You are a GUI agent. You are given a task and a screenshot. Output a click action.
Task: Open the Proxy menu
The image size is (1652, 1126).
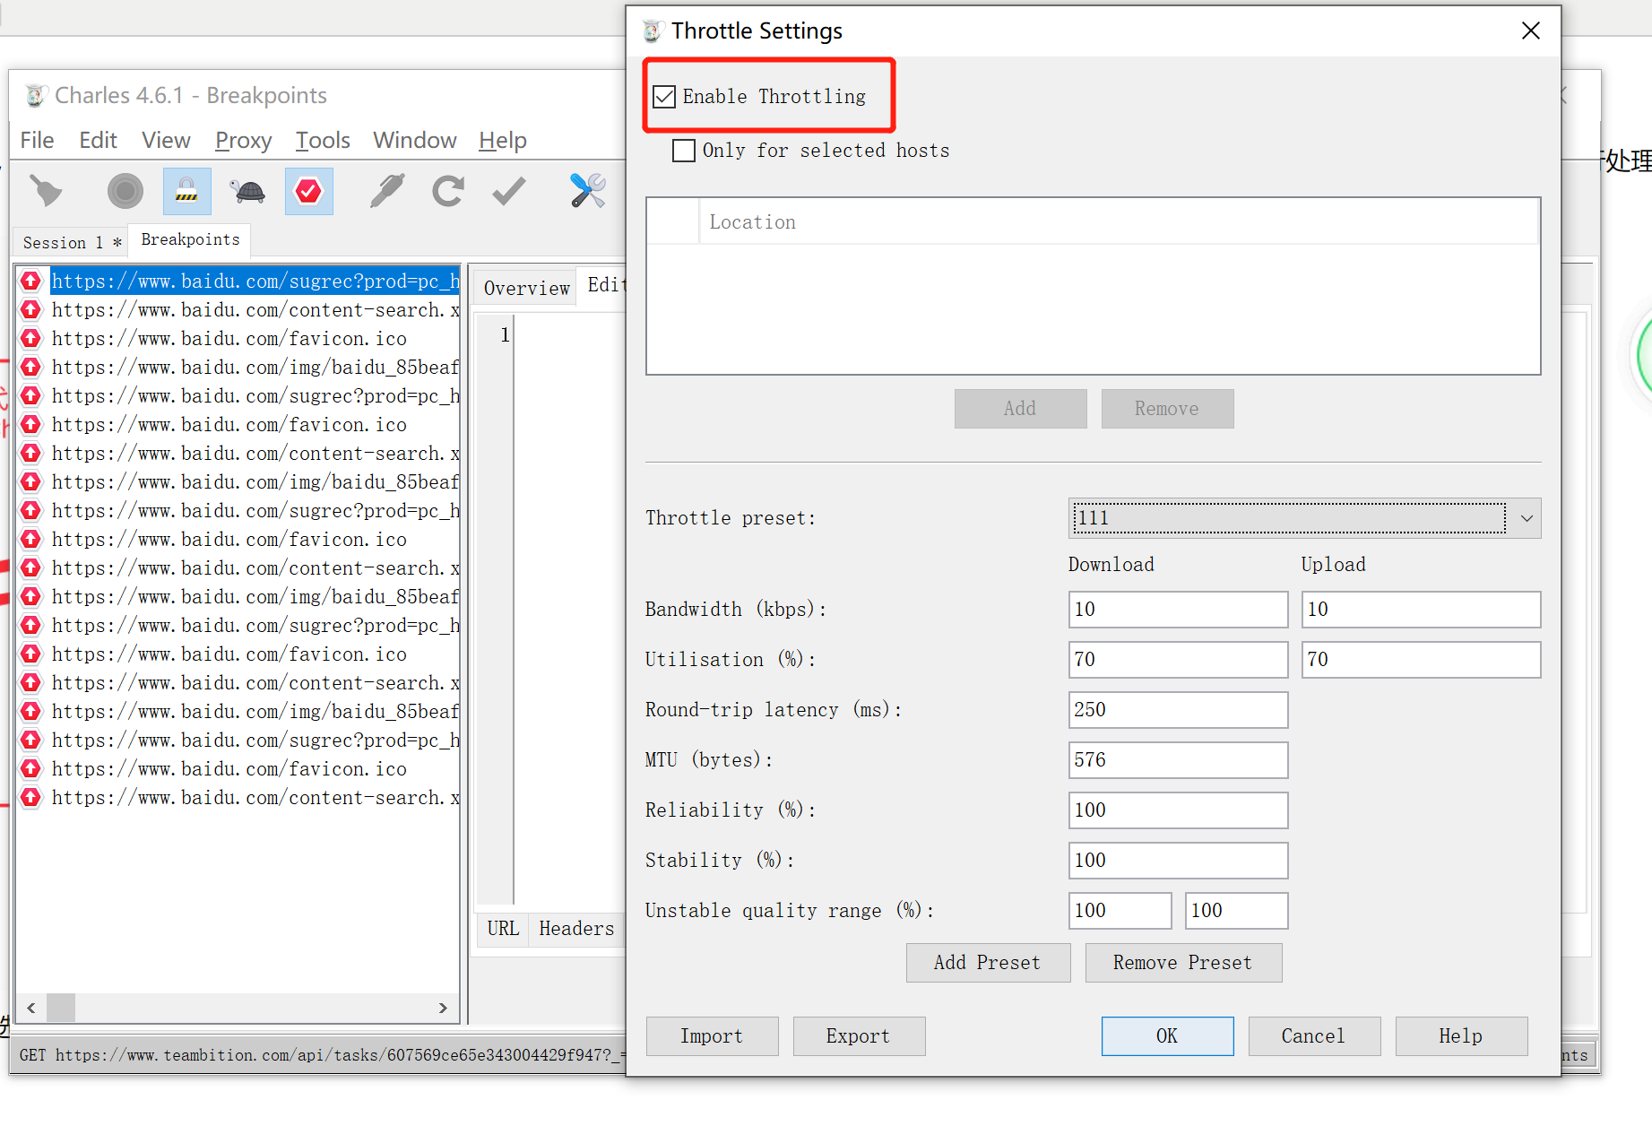coord(243,141)
